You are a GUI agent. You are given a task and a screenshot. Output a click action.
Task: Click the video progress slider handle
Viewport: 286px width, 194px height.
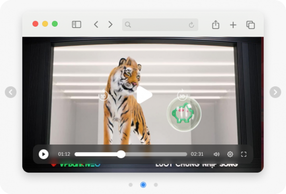121,154
